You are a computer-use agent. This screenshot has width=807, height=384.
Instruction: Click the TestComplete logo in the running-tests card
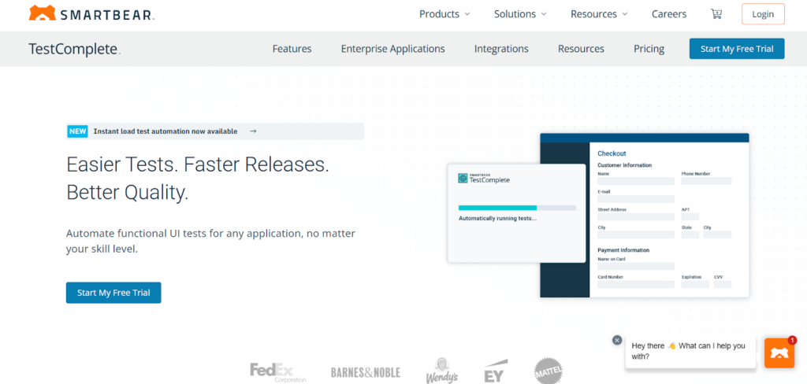click(484, 179)
